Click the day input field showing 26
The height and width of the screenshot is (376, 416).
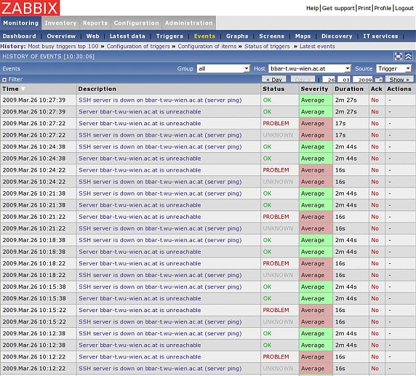[329, 80]
